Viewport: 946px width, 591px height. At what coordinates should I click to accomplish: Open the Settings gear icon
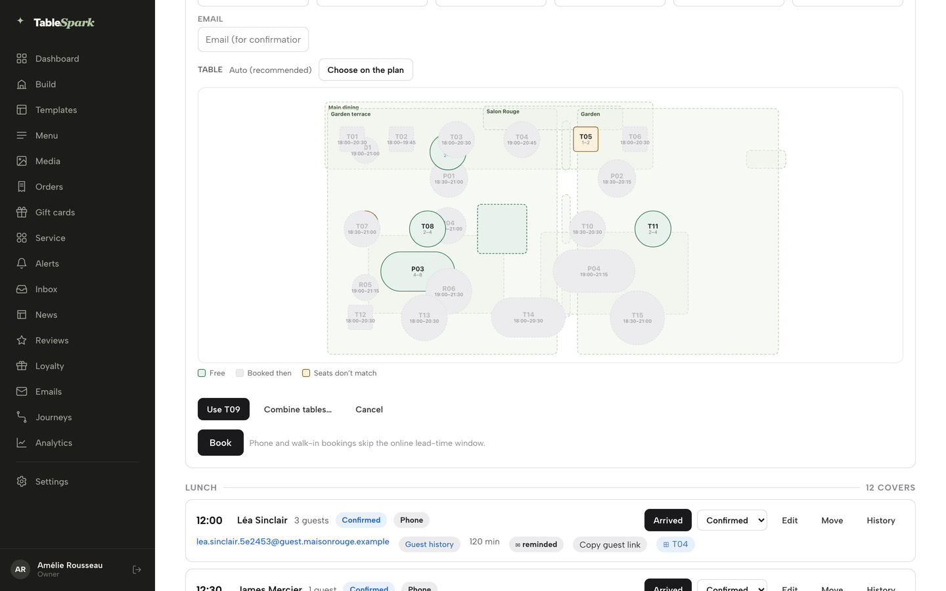22,481
